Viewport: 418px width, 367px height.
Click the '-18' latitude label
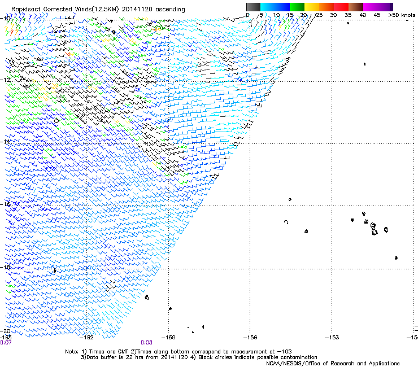point(5,267)
